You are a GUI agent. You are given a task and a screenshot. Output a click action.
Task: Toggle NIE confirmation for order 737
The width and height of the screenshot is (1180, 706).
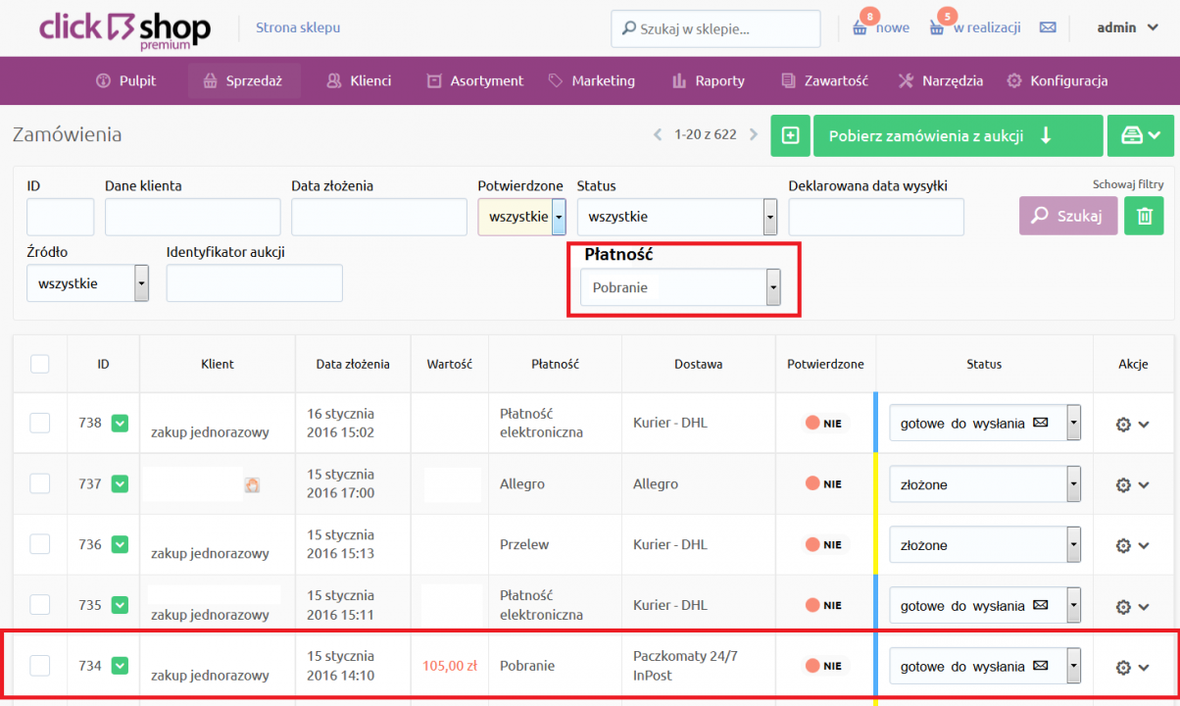click(824, 484)
